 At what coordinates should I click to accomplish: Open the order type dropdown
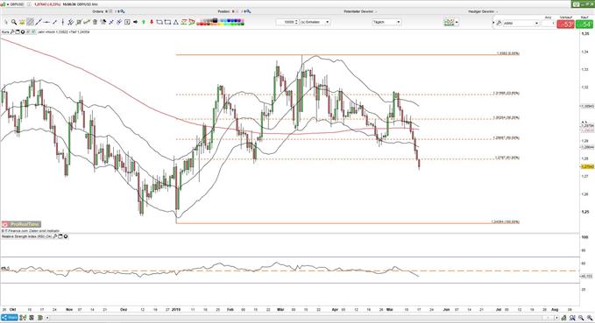pos(521,23)
